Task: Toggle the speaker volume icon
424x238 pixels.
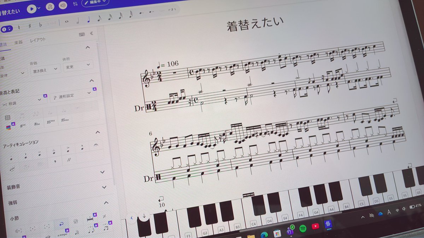Action: [x=63, y=5]
